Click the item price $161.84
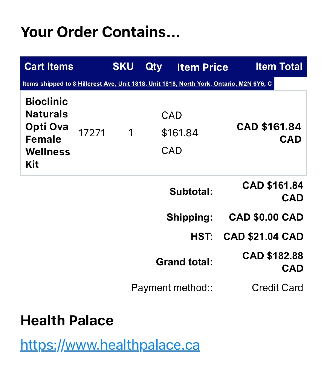 179,133
